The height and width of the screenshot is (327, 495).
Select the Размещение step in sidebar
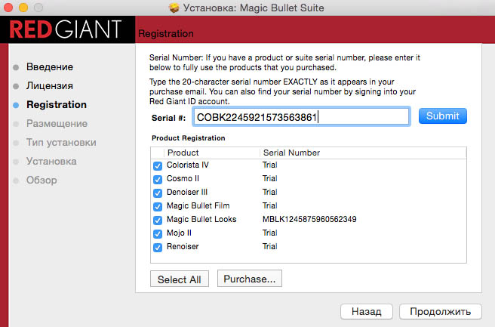click(57, 124)
